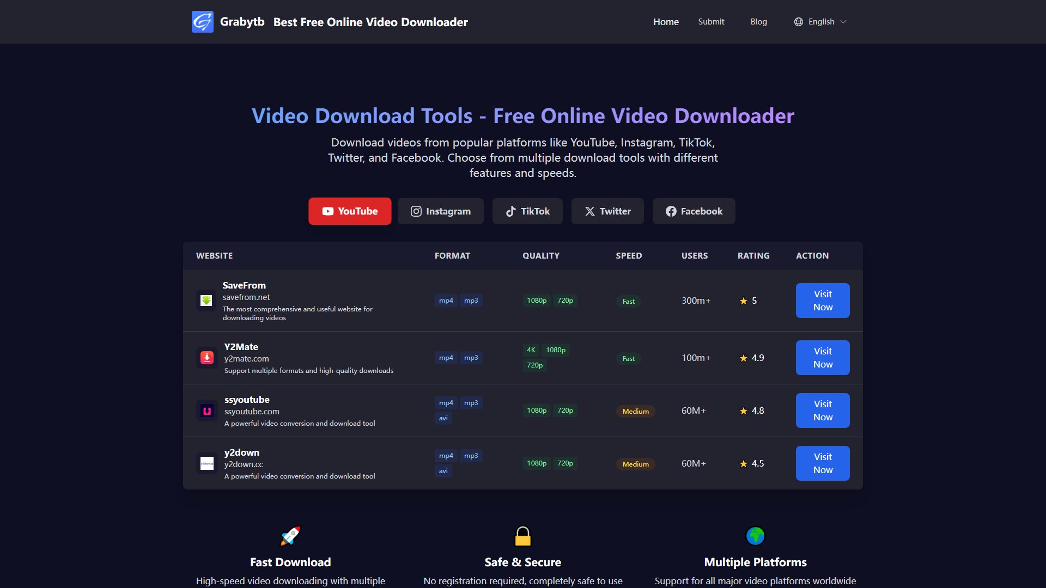Click the Grabytb brand name link

(242, 22)
